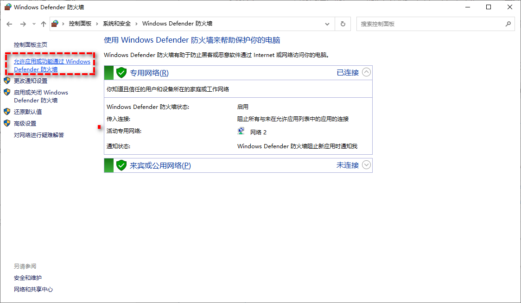Click the 网络 2 network icon
521x303 pixels.
(x=241, y=132)
